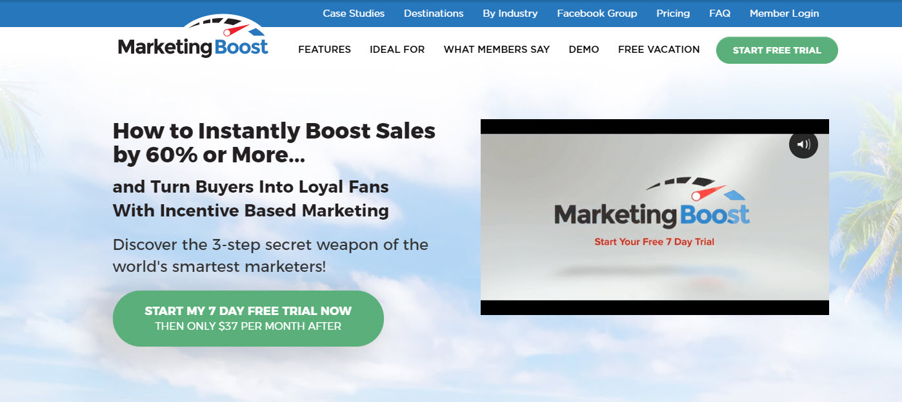Play the Marketing Boost promo video
Image resolution: width=902 pixels, height=402 pixels.
[x=654, y=217]
